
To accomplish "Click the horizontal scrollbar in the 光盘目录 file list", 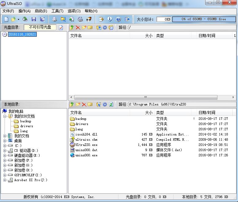I will pos(146,97).
